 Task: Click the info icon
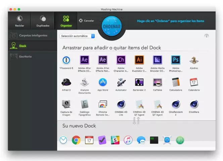(x=207, y=36)
